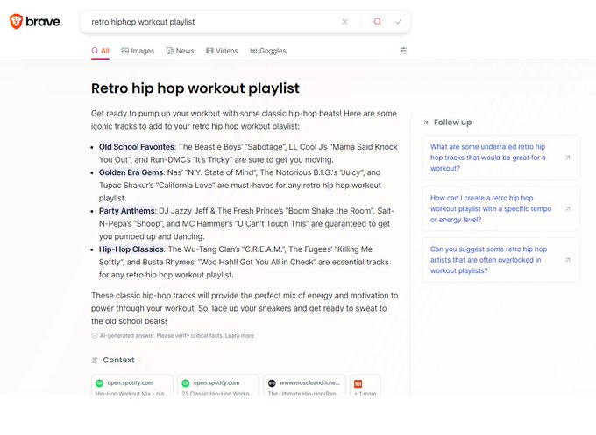The height and width of the screenshot is (435, 596).
Task: Click the Muscle and Fitness site icon
Action: click(272, 383)
